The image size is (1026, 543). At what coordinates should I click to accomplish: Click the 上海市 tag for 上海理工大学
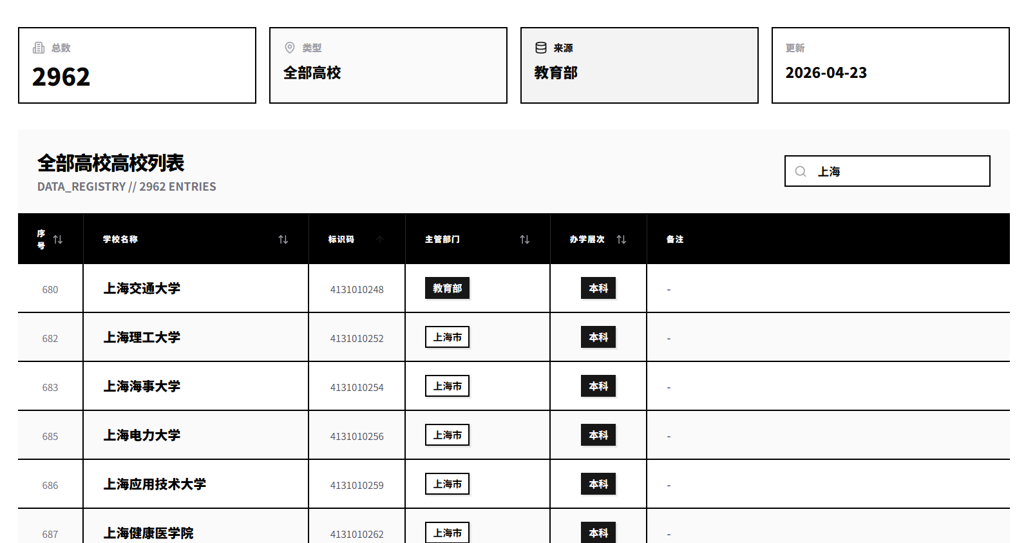click(447, 338)
